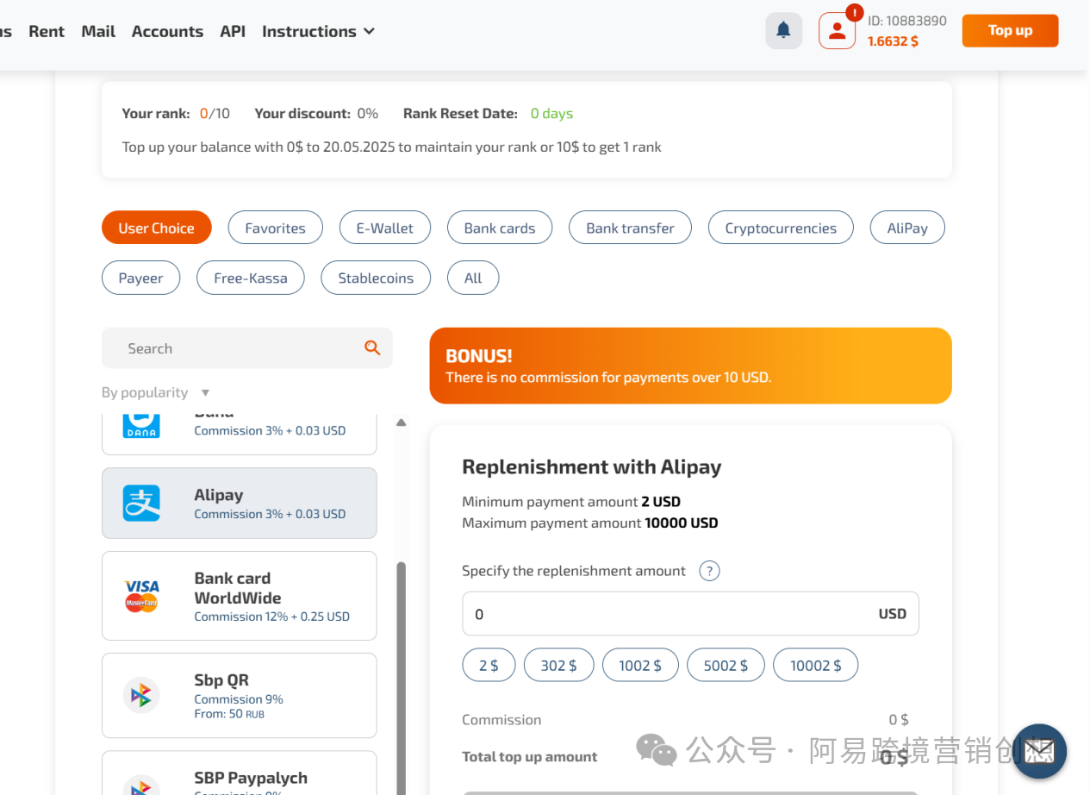Click the Replenishment with Alipay heading
This screenshot has height=795, width=1090.
[x=592, y=466]
